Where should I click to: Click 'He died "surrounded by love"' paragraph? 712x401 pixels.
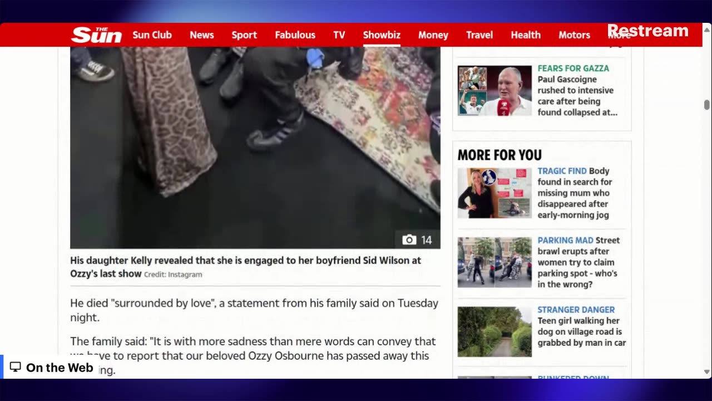click(x=254, y=310)
